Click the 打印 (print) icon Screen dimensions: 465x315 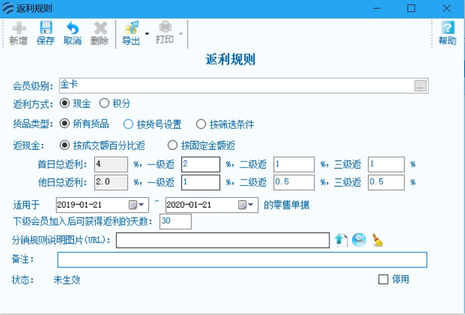click(165, 32)
